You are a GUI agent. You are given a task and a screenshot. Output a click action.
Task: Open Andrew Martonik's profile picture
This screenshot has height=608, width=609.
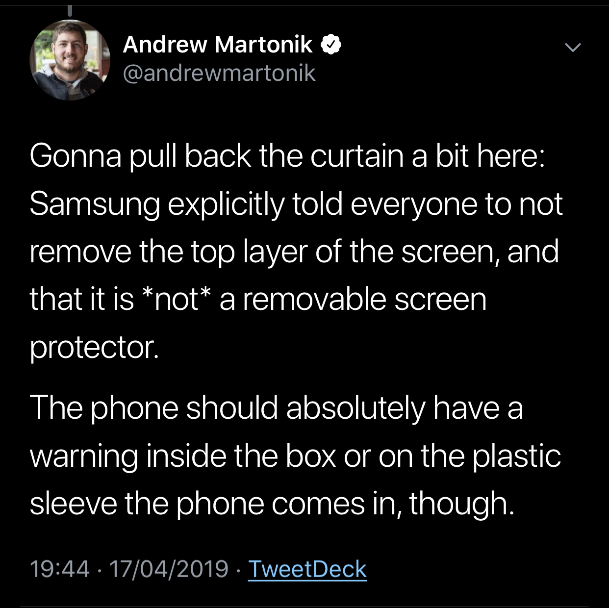coord(70,60)
